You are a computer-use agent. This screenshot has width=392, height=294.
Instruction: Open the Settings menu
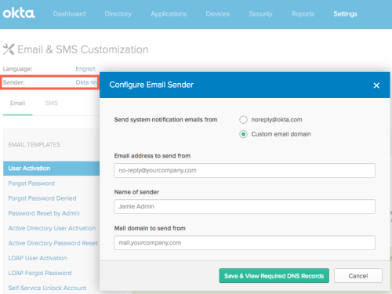tap(345, 14)
